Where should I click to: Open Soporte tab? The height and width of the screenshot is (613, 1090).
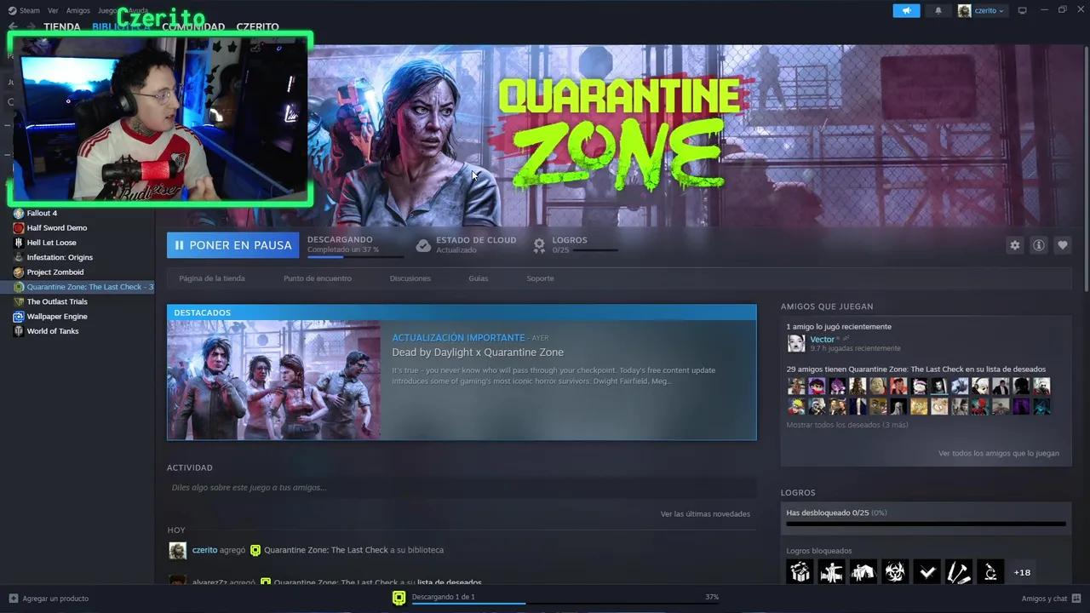pos(540,278)
